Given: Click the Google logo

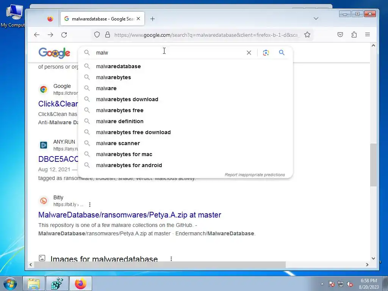Looking at the screenshot, I should (x=54, y=53).
